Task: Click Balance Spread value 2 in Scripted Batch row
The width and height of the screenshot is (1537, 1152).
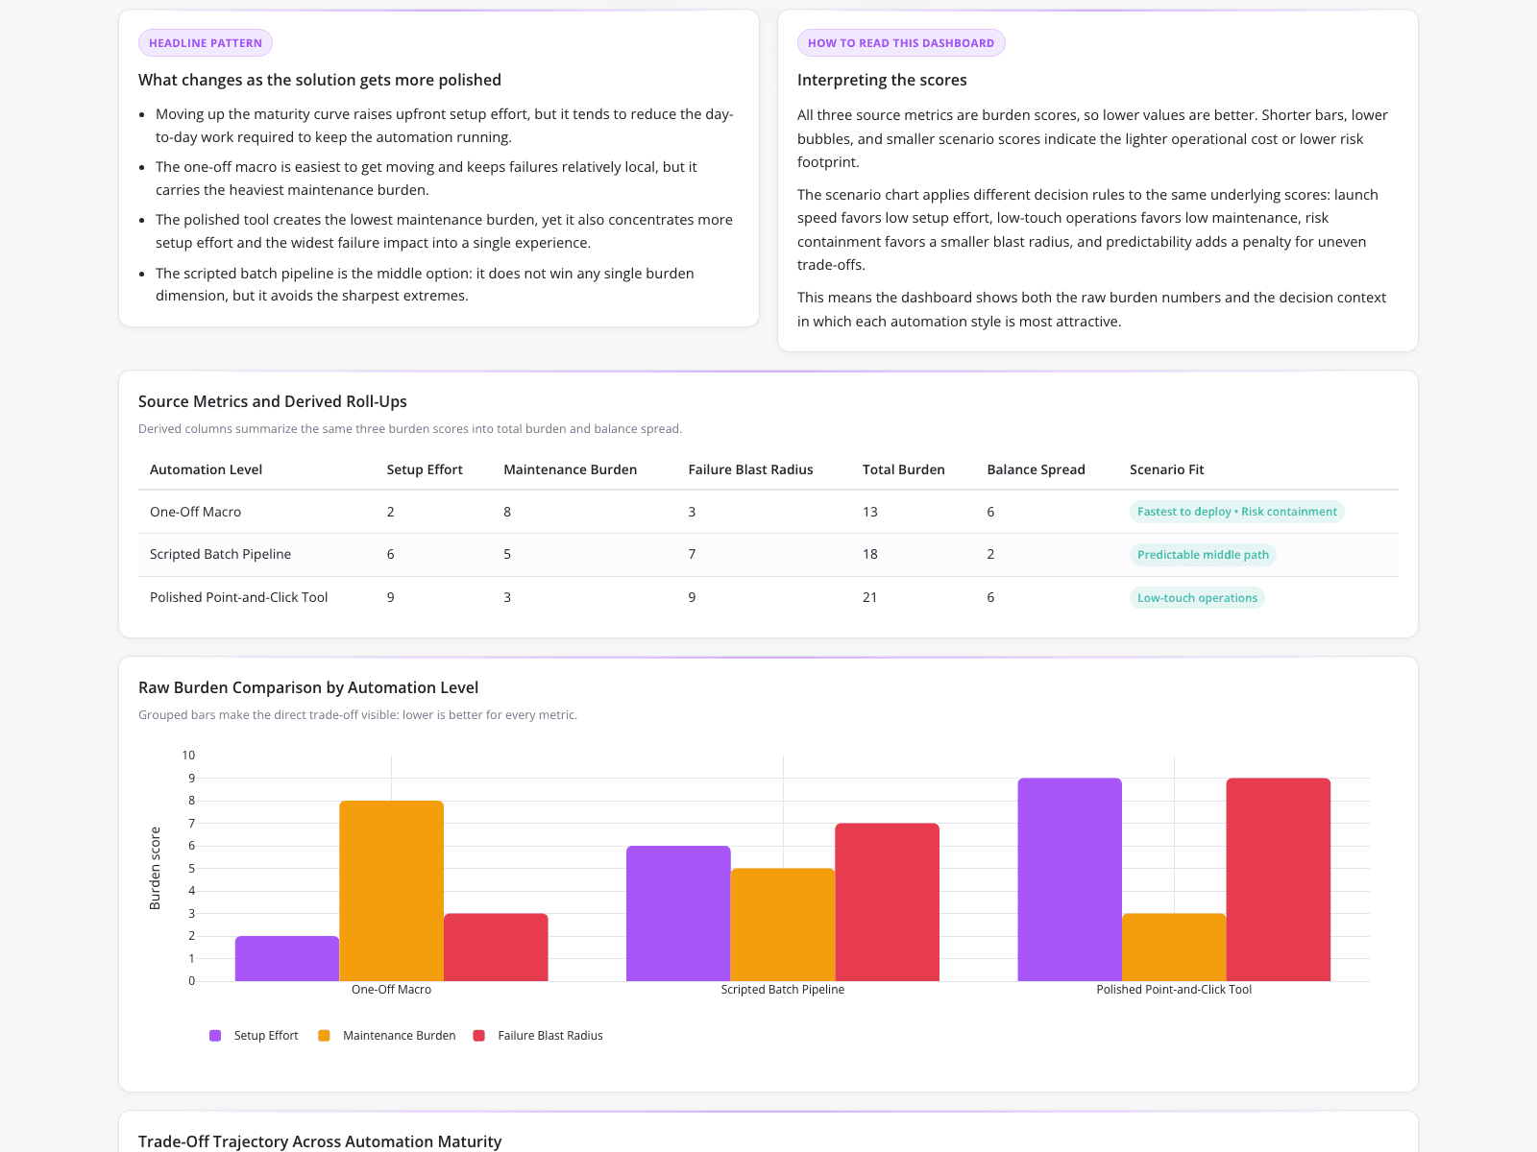Action: pyautogui.click(x=990, y=554)
